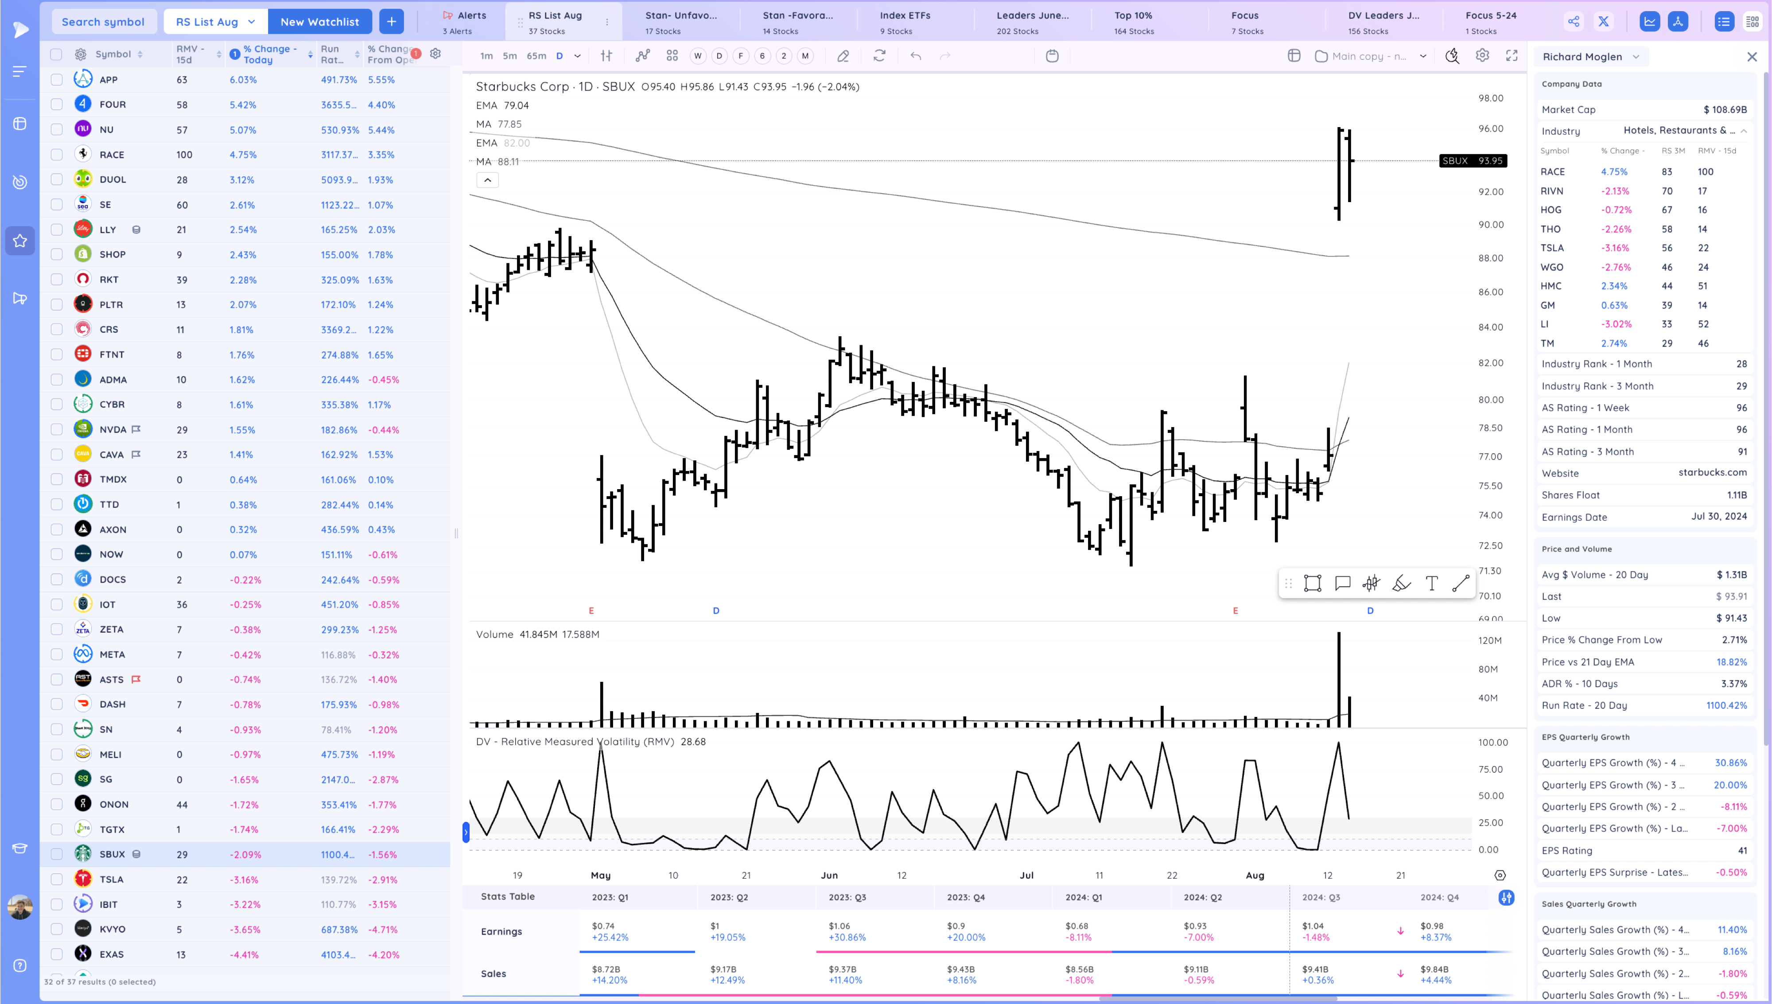Click the Search symbol field
This screenshot has width=1772, height=1004.
coord(103,21)
